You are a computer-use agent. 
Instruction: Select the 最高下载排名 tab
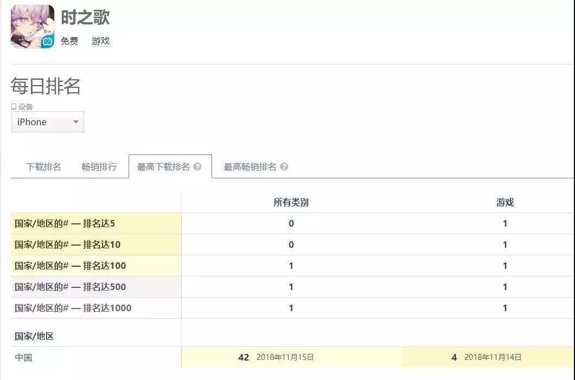tap(170, 167)
